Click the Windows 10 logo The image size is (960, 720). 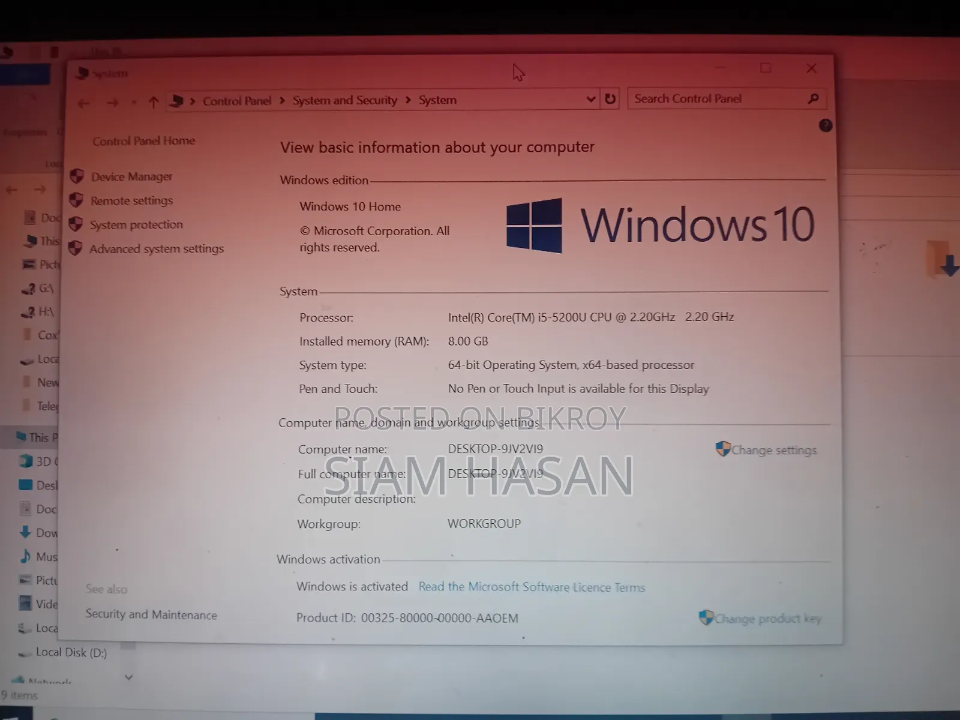(x=661, y=225)
